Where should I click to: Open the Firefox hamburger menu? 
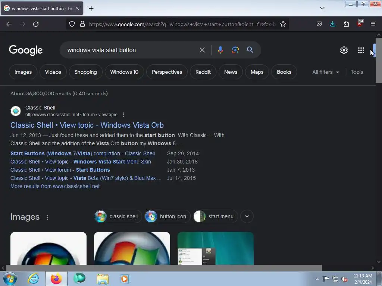(x=373, y=24)
